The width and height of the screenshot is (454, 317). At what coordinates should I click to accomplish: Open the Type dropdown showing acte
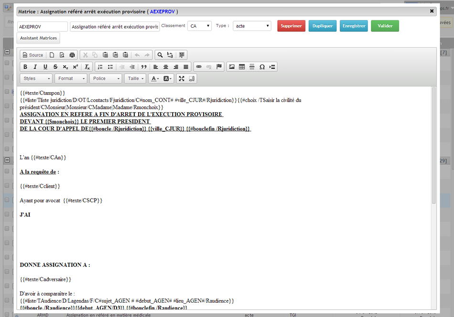point(252,26)
